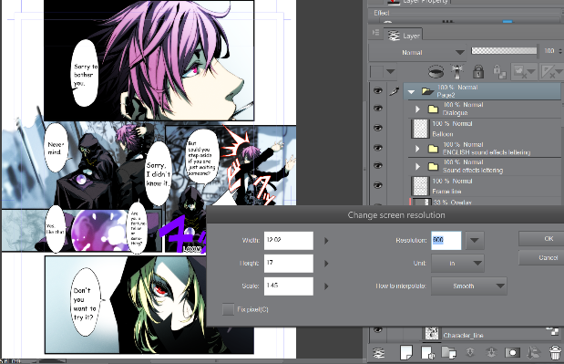Viewport: 564px width, 364px height.
Task: Click Sound effects lettering folder icon
Action: point(433,166)
